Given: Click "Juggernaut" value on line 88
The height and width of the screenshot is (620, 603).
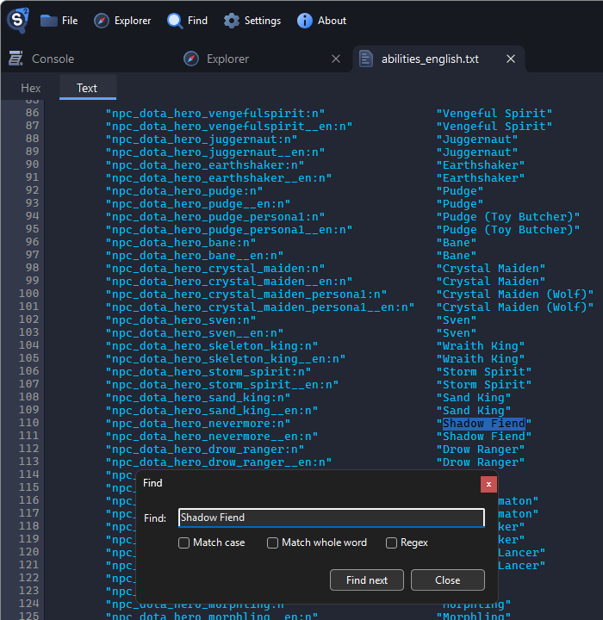Looking at the screenshot, I should click(x=476, y=139).
